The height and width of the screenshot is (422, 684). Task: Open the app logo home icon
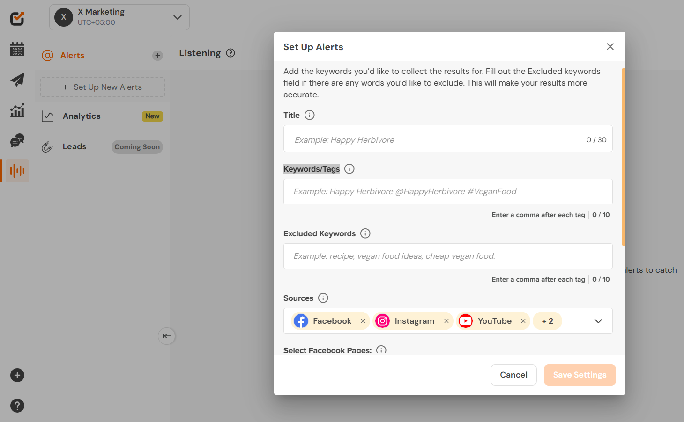17,18
